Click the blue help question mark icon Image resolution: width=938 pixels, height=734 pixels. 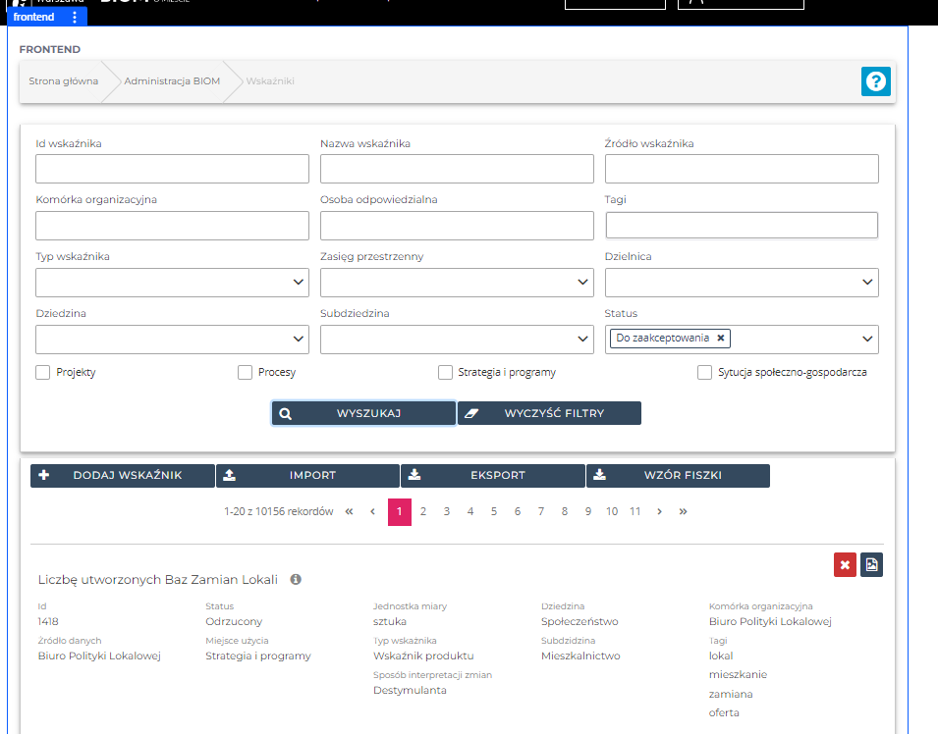coord(875,81)
